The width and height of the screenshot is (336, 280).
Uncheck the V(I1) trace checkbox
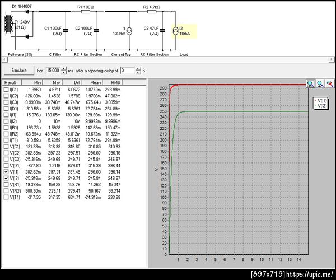click(6, 172)
